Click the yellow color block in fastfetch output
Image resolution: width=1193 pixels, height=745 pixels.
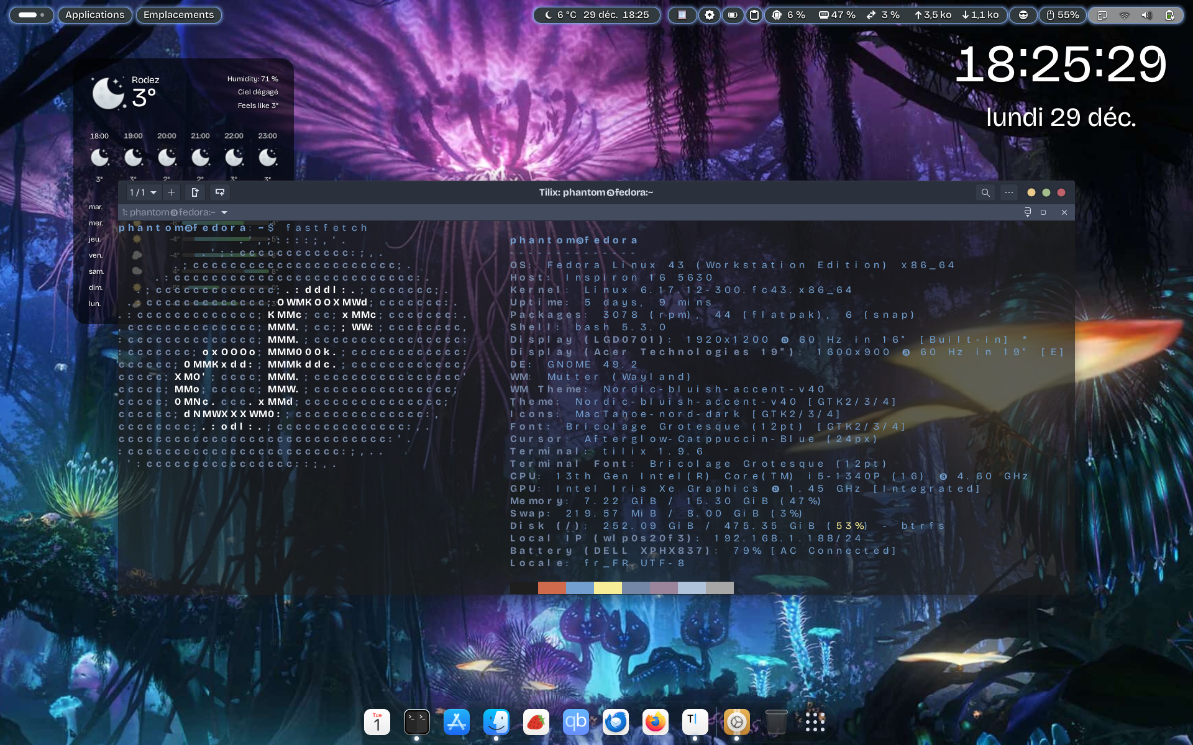pyautogui.click(x=607, y=588)
